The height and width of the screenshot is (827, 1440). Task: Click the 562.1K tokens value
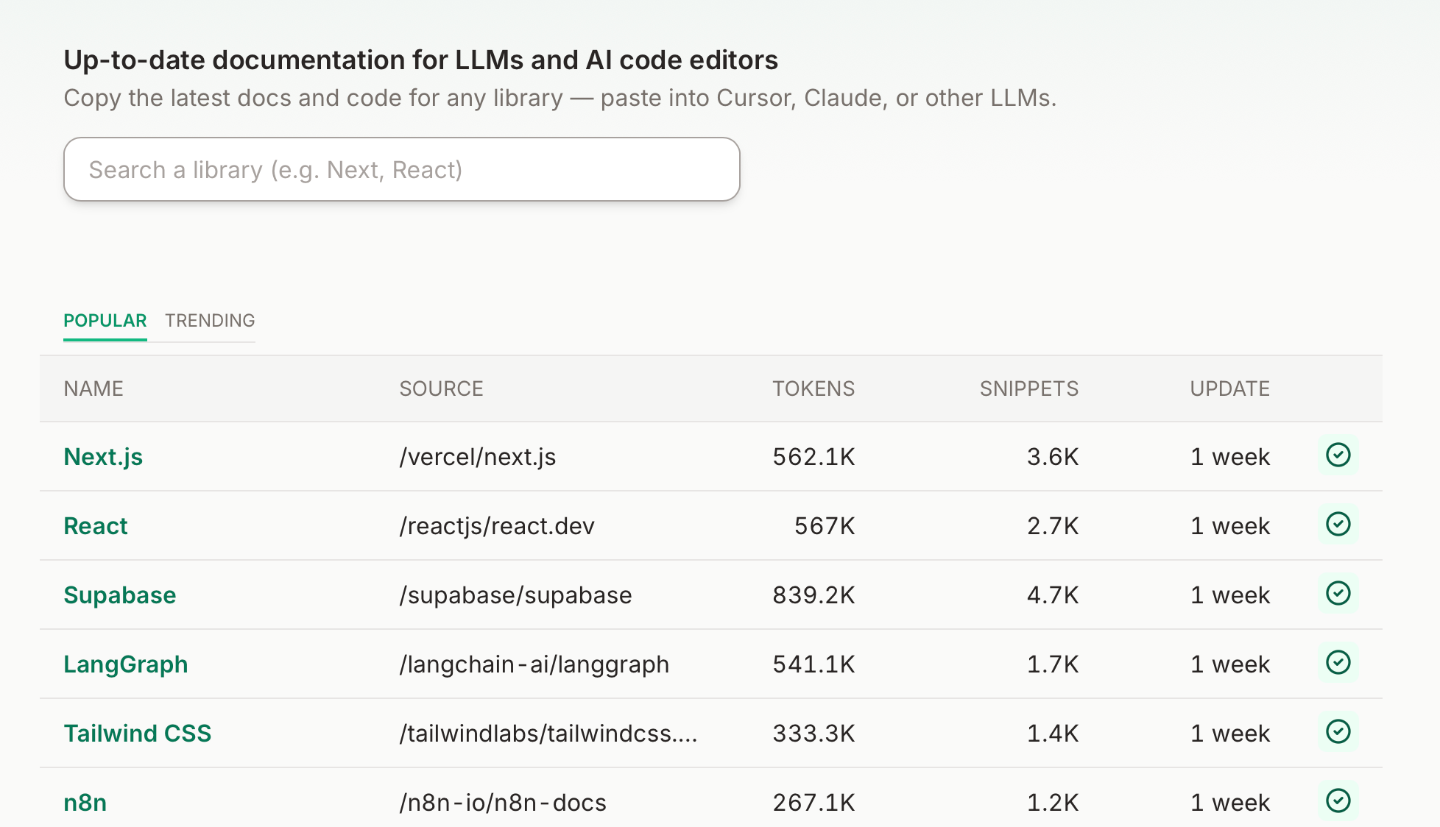813,457
